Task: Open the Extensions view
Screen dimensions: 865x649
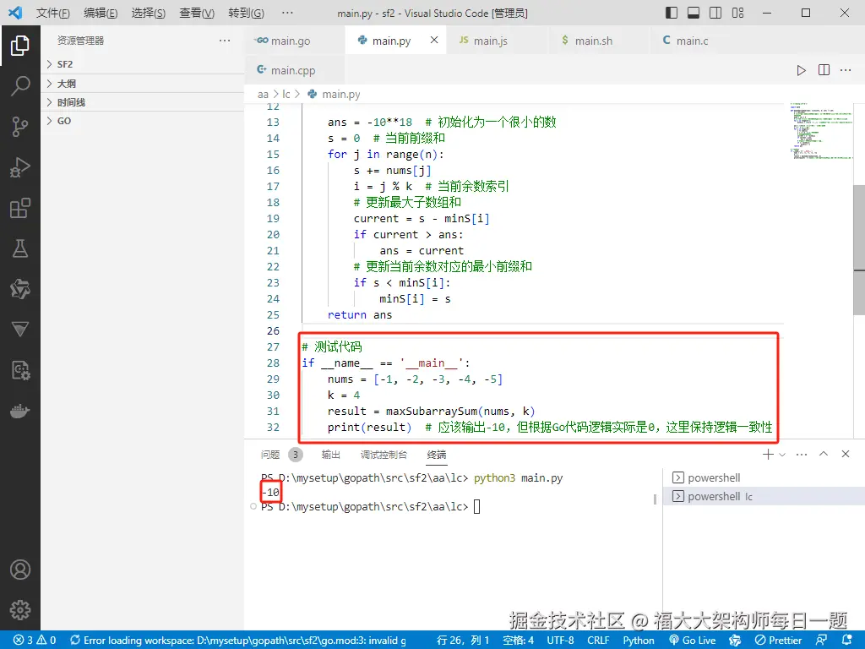Action: tap(20, 208)
